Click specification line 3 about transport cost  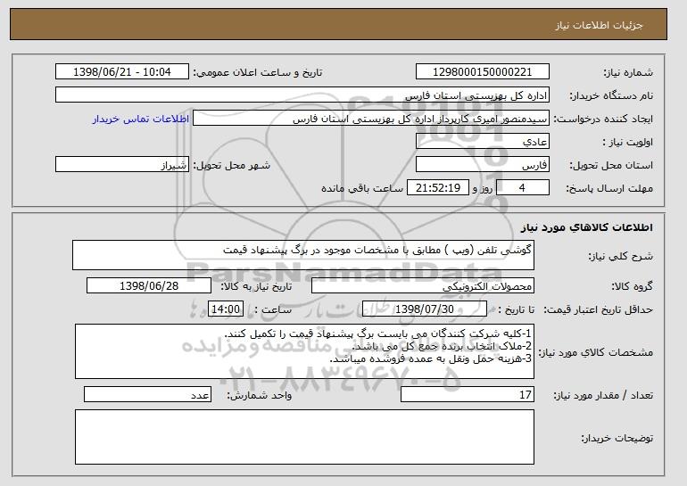431,358
